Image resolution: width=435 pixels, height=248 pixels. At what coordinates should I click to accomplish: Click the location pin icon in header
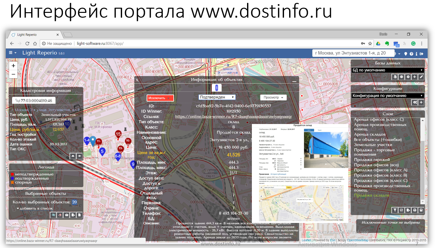pos(406,54)
